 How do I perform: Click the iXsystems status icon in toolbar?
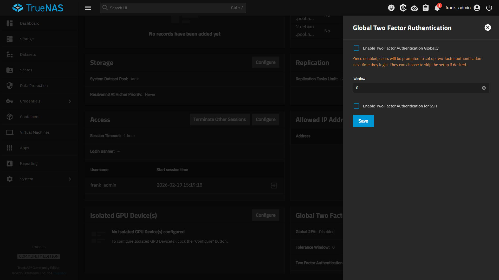(x=403, y=8)
